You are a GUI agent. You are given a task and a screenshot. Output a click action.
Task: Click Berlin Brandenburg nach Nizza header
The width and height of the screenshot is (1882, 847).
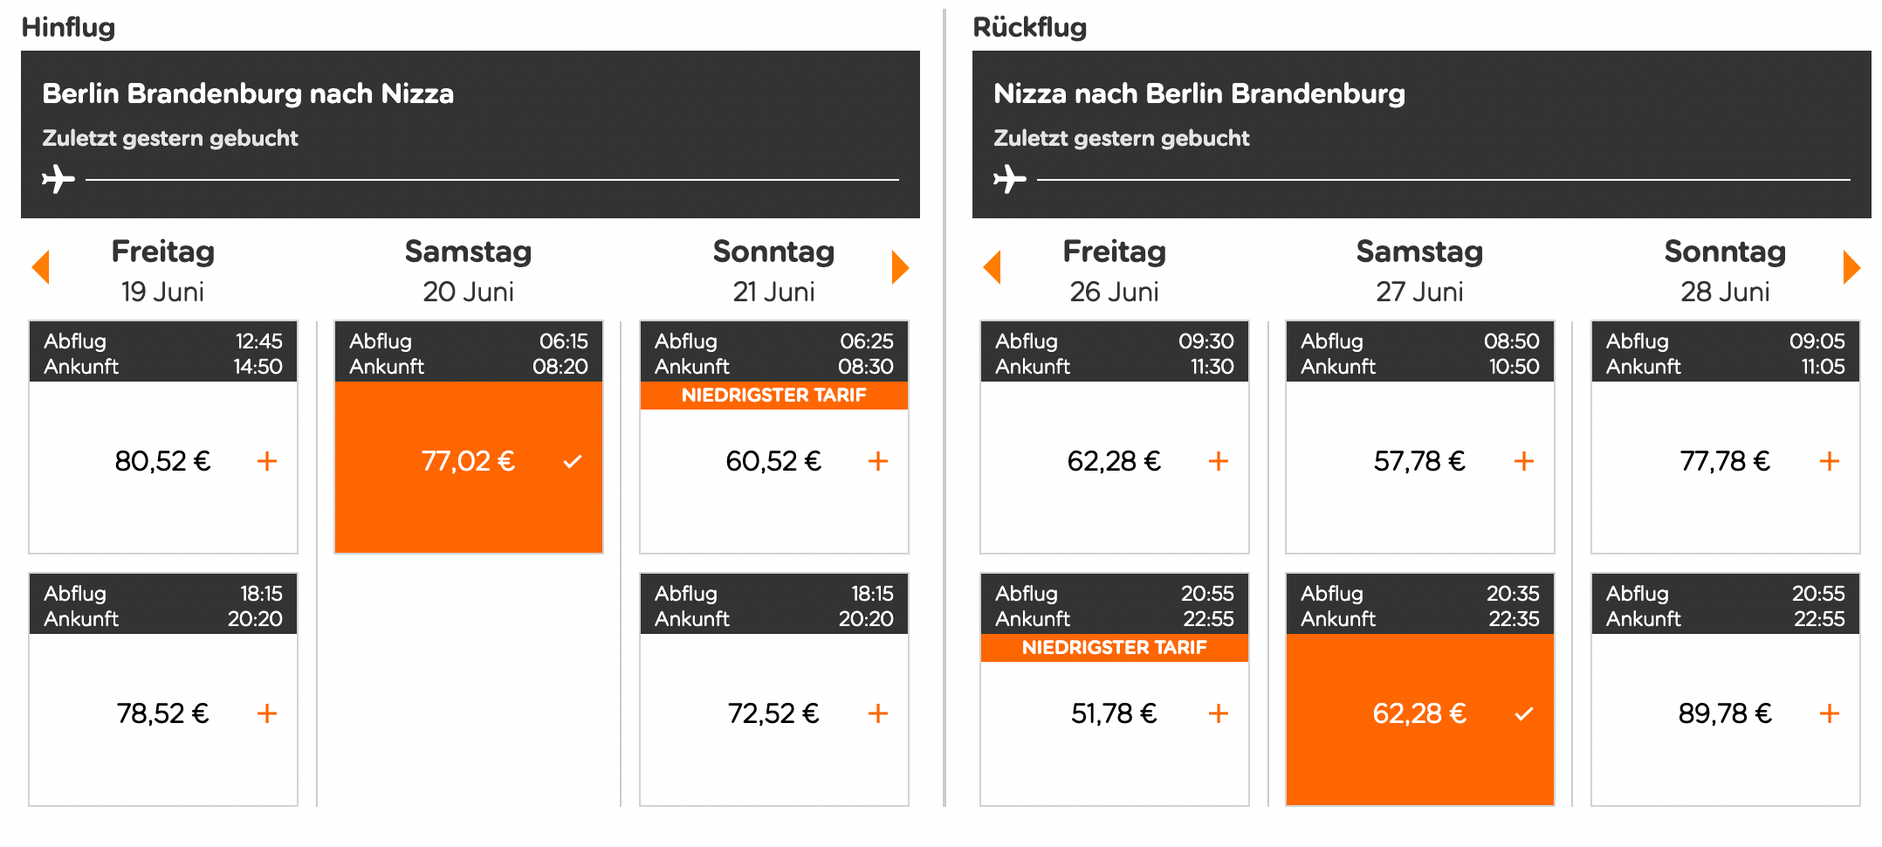pos(248,93)
